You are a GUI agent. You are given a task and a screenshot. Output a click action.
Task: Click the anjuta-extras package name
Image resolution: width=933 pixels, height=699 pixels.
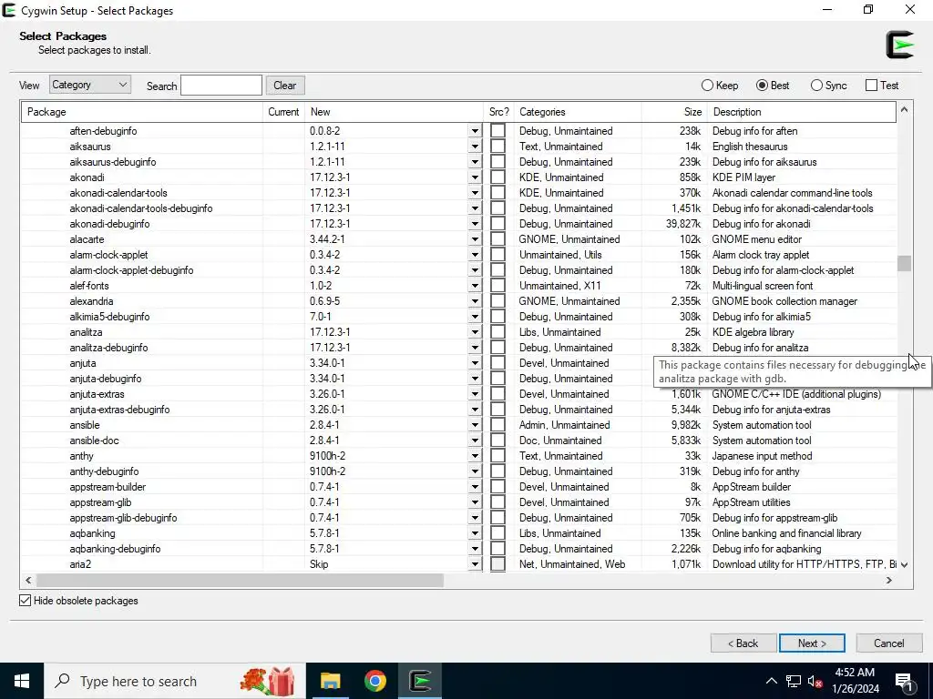[x=97, y=394]
